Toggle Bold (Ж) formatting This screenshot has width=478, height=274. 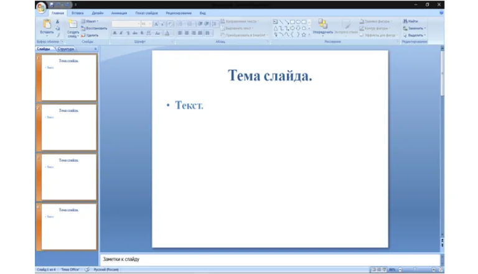coord(115,33)
